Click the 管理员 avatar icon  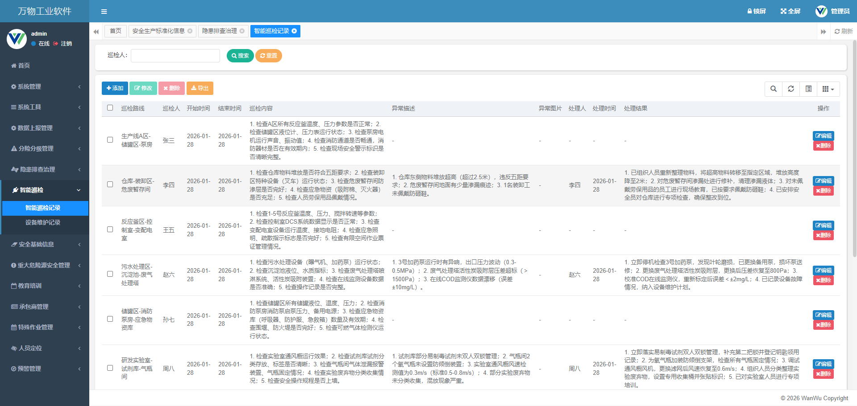pyautogui.click(x=821, y=11)
